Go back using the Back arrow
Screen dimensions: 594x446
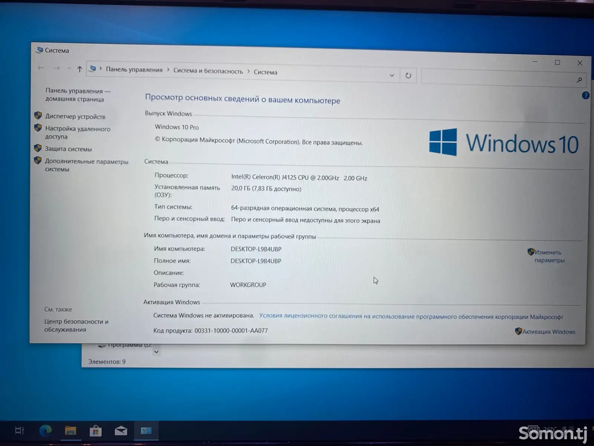pyautogui.click(x=41, y=68)
